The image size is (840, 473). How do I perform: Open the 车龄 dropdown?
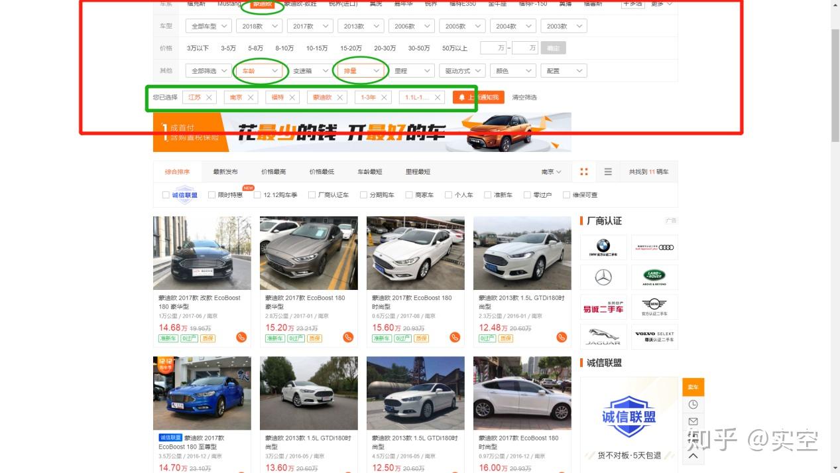(259, 71)
